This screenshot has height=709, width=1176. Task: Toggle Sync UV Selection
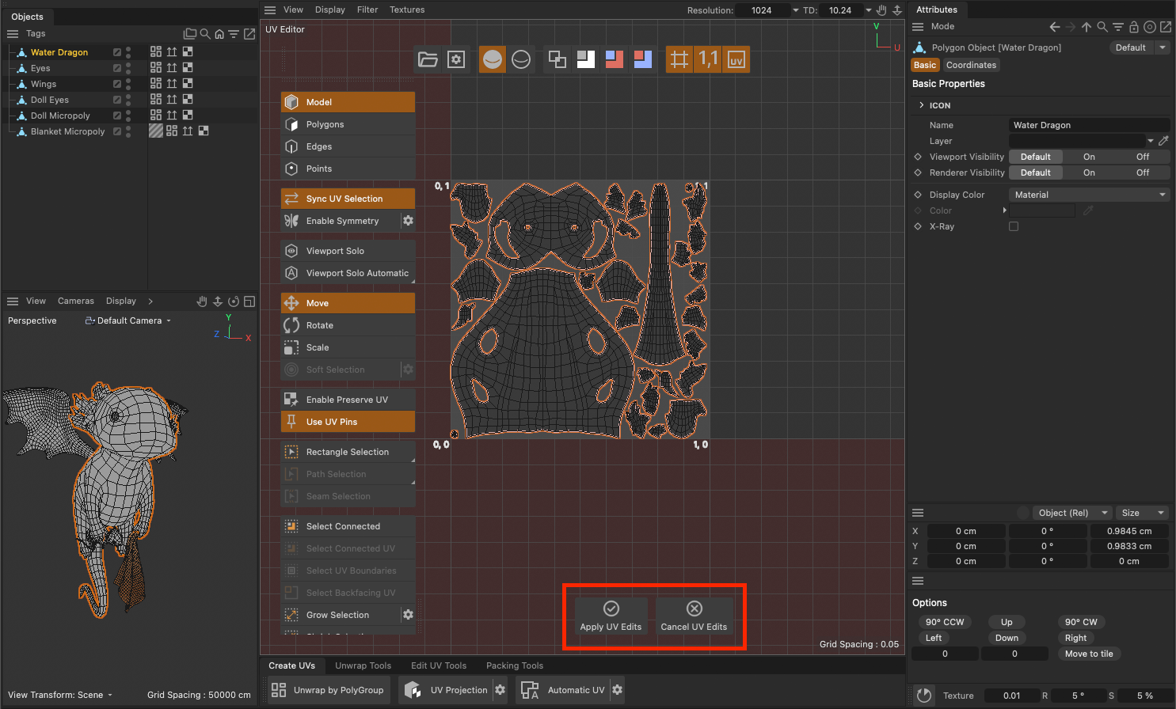coord(348,199)
